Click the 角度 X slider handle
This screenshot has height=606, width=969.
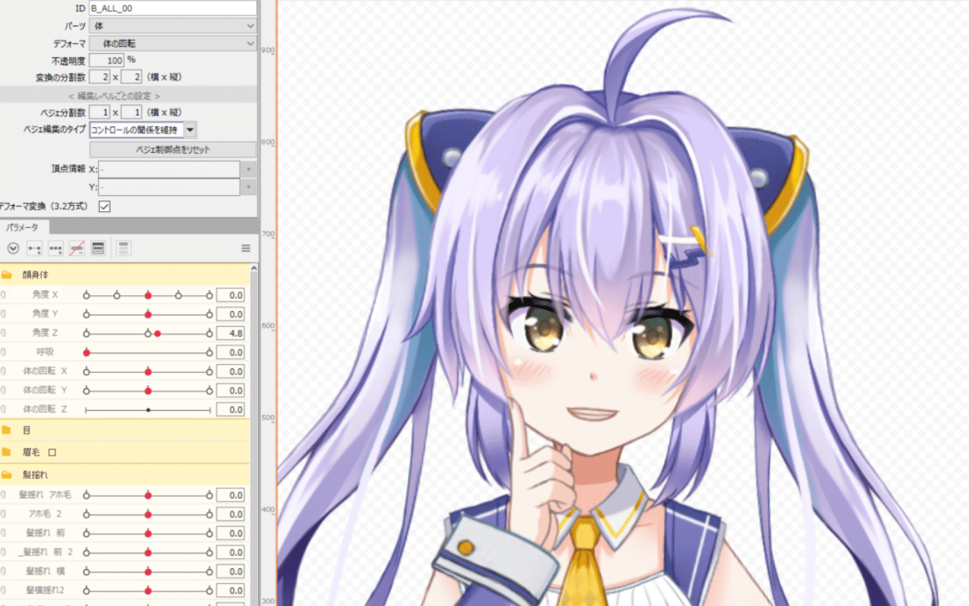(x=148, y=295)
